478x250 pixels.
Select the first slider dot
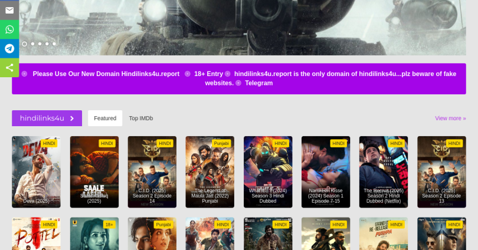click(x=24, y=44)
